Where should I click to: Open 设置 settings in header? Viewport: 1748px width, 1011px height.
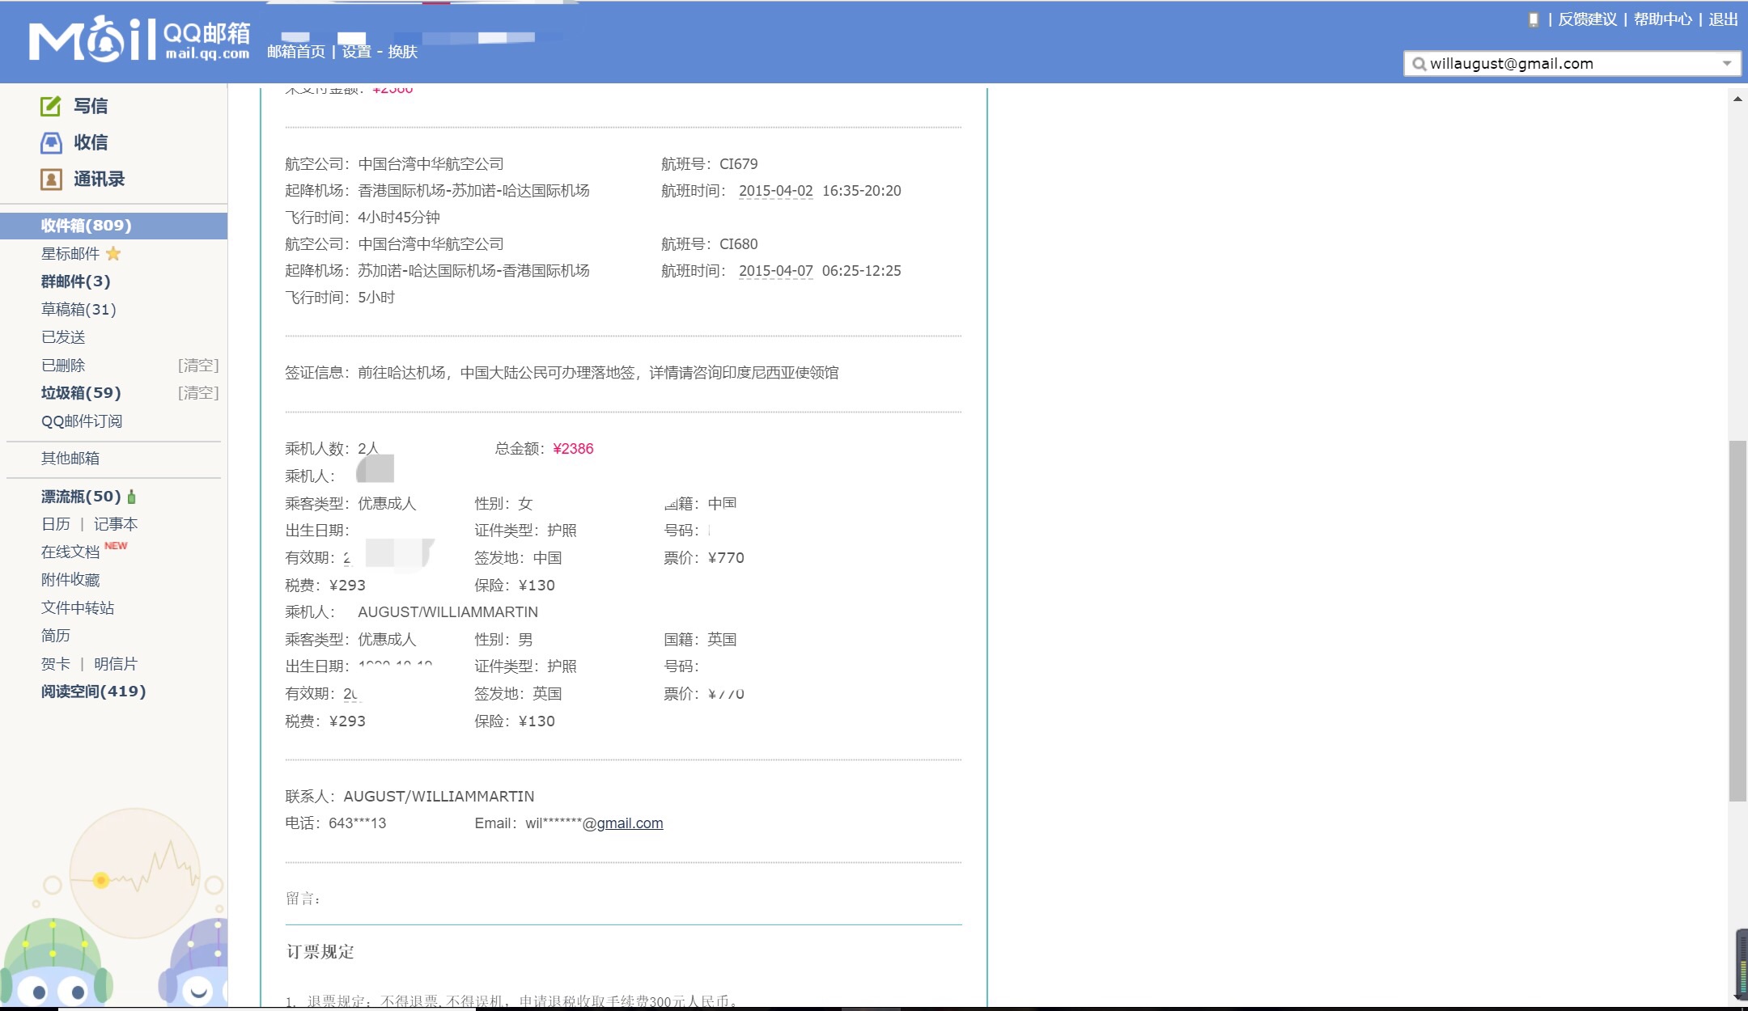tap(356, 52)
